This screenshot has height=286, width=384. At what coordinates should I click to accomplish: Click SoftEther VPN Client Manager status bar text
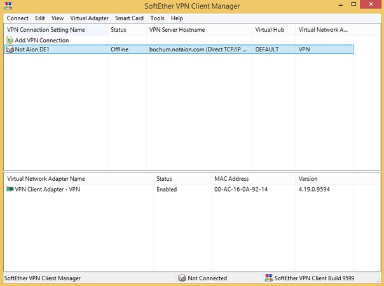tap(43, 278)
